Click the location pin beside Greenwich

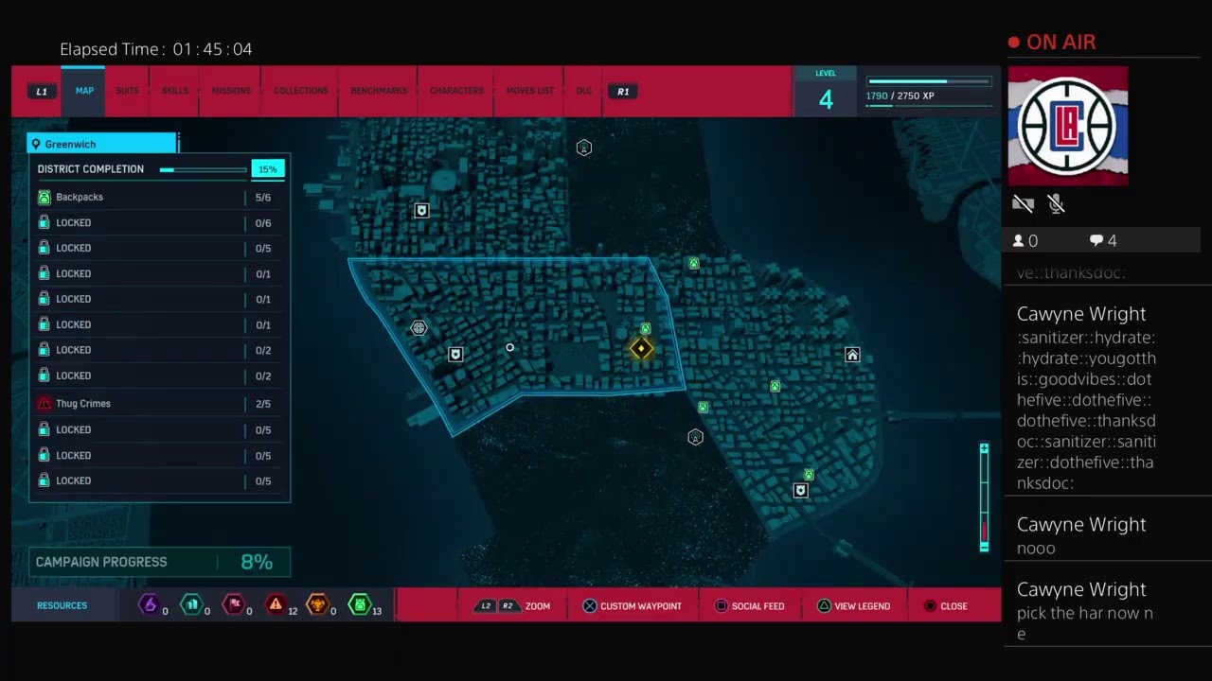(36, 145)
